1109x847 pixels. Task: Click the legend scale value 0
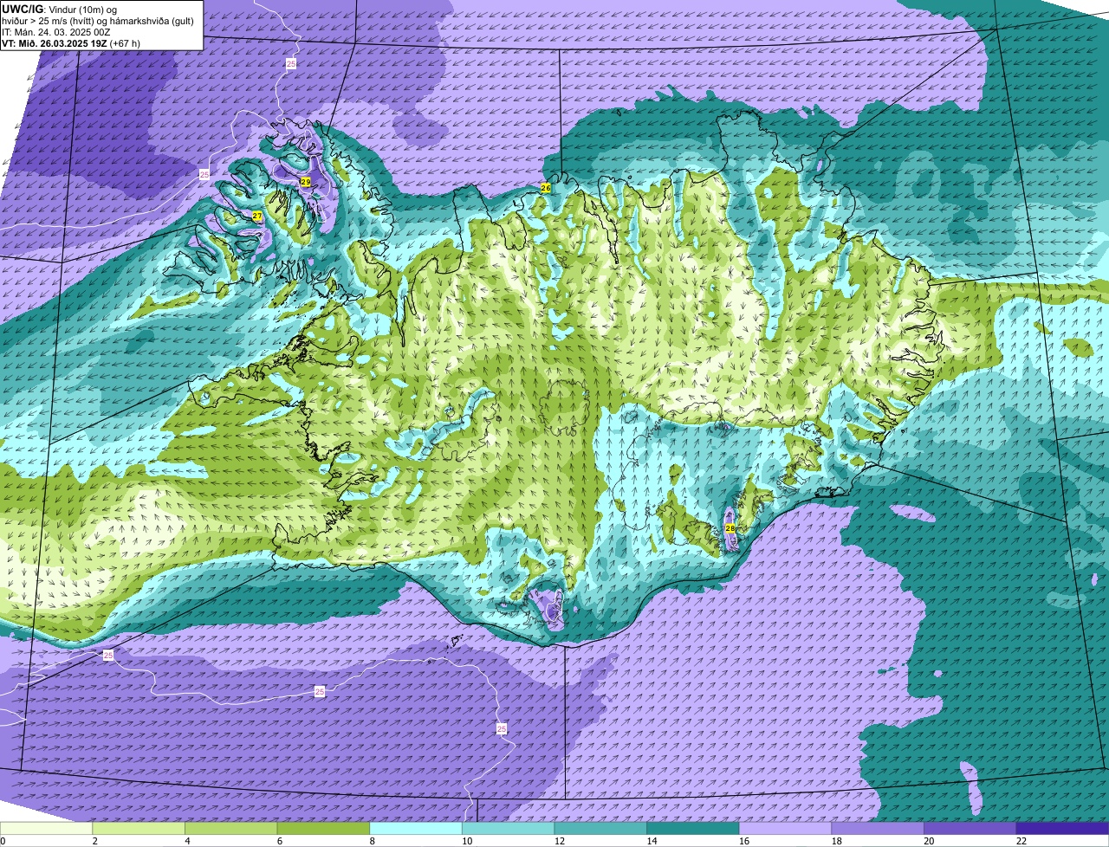(3, 841)
